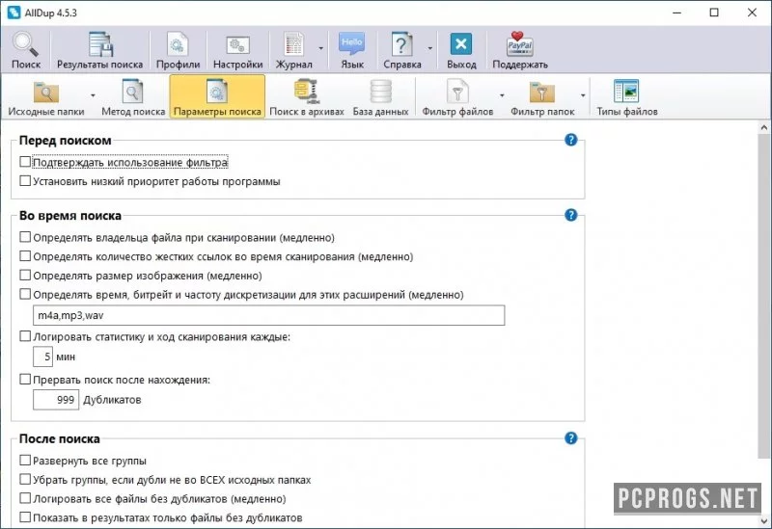Click help icon for Перед поиском group
The width and height of the screenshot is (772, 529).
[x=570, y=140]
